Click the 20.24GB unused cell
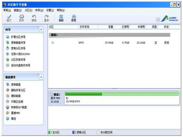Viewport: 183px width, 137px height. click(141, 43)
